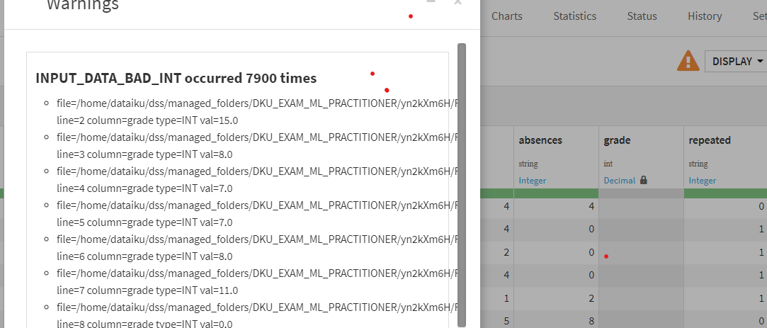
Task: Click the absences cell with value 2
Action: pos(556,299)
